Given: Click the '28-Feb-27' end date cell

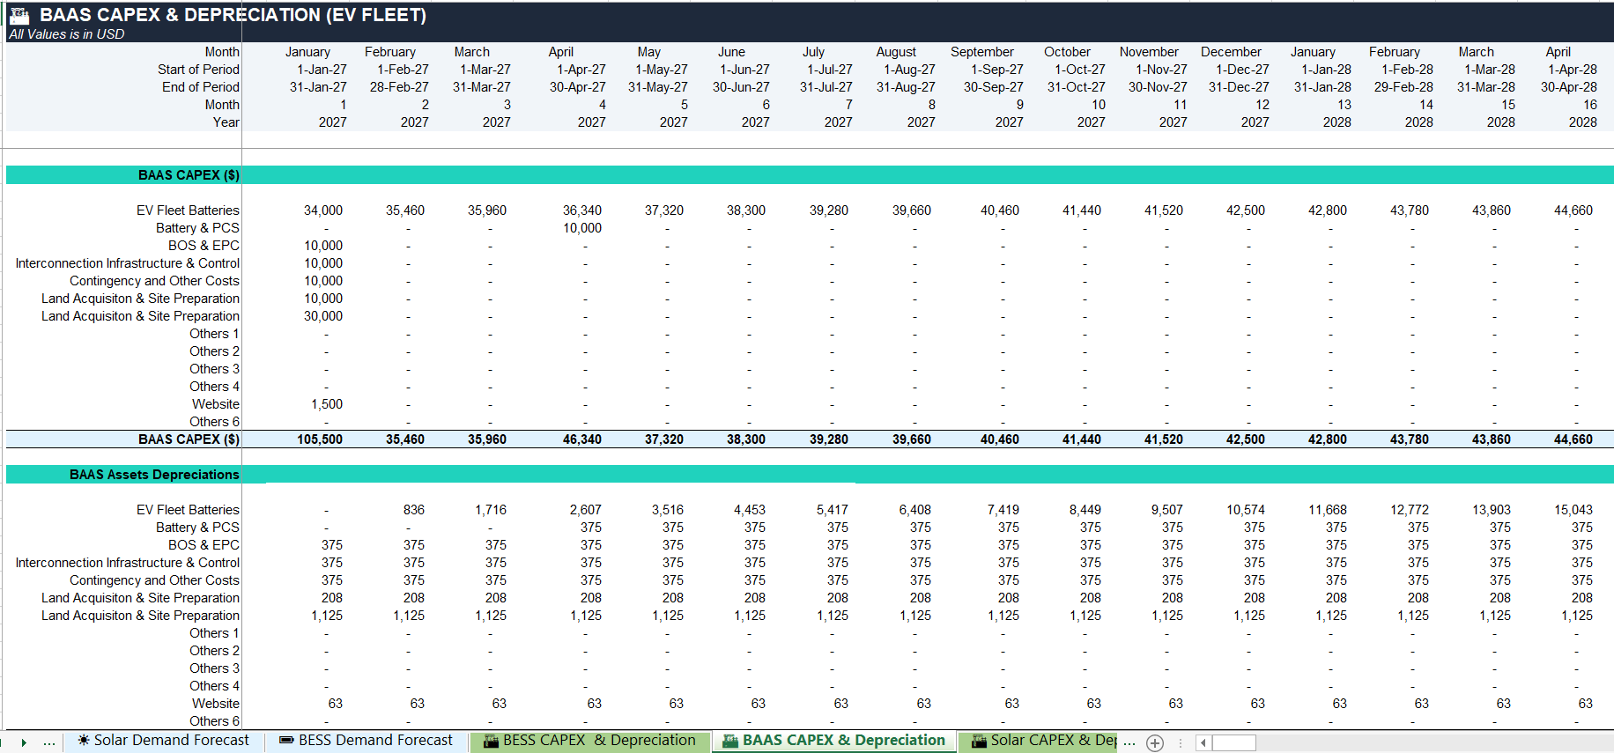Looking at the screenshot, I should pyautogui.click(x=399, y=87).
